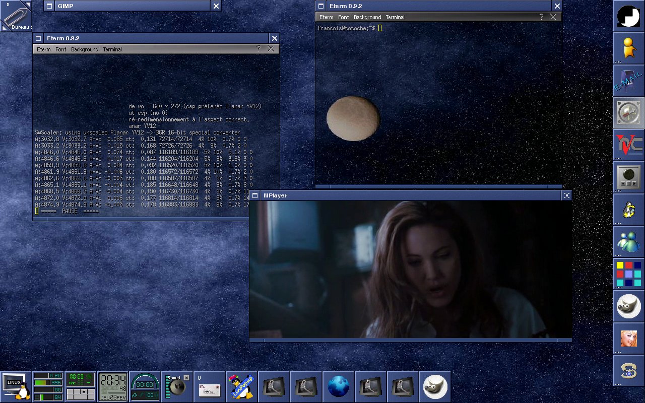
Task: Launch the yellow AIM running-man icon
Action: (x=628, y=48)
